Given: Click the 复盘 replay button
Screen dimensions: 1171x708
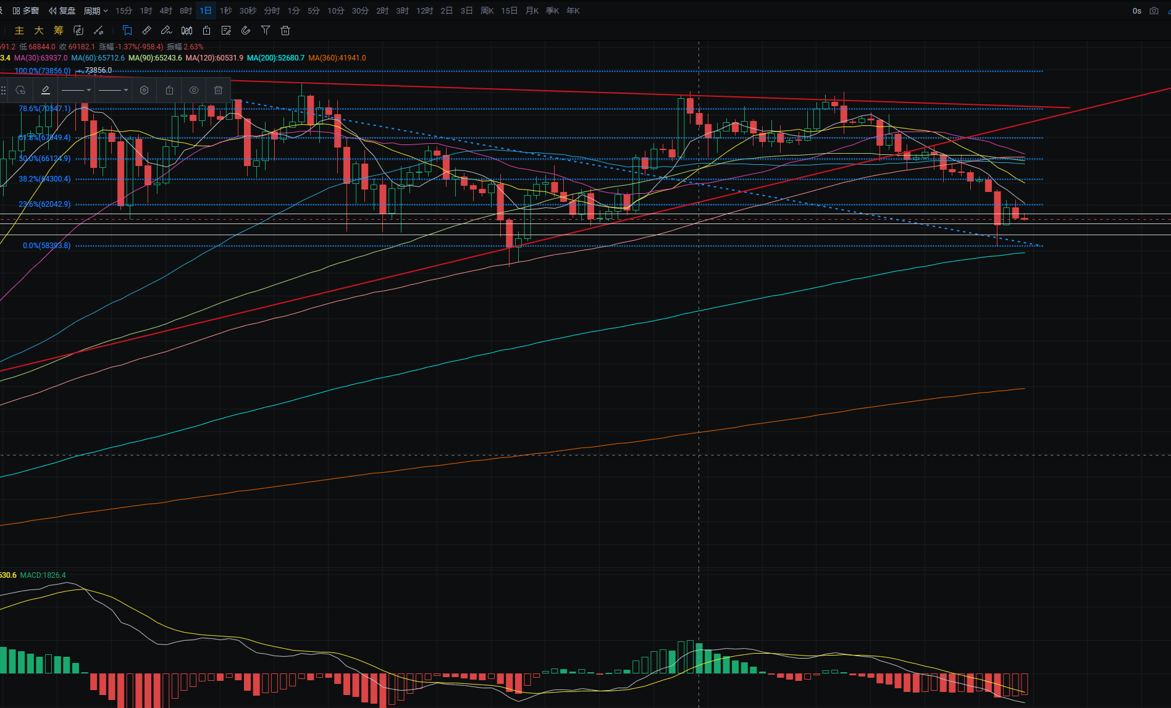Looking at the screenshot, I should pyautogui.click(x=62, y=10).
